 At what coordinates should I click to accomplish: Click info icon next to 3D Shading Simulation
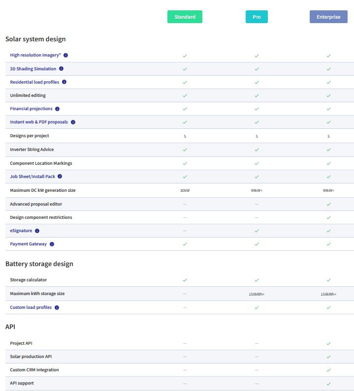(62, 69)
